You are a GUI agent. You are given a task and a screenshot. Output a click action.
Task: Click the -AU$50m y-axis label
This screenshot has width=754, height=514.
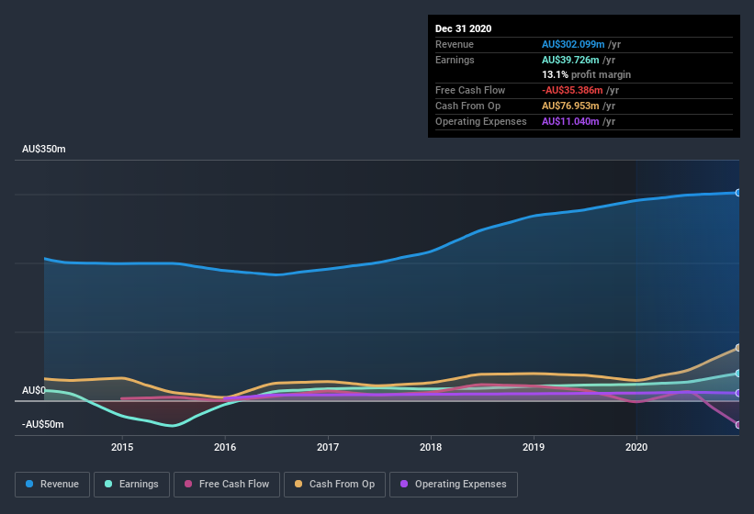tap(44, 424)
